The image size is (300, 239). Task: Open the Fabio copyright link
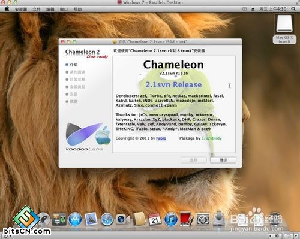[x=161, y=138]
